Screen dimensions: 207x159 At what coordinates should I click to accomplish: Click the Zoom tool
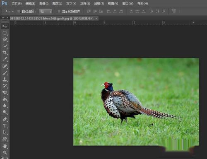[5, 152]
